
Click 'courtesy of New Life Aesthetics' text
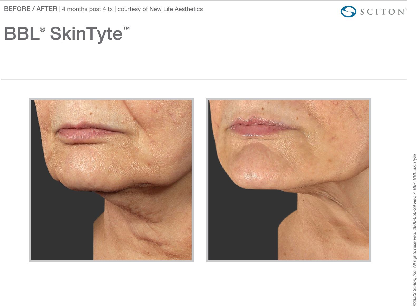(160, 9)
